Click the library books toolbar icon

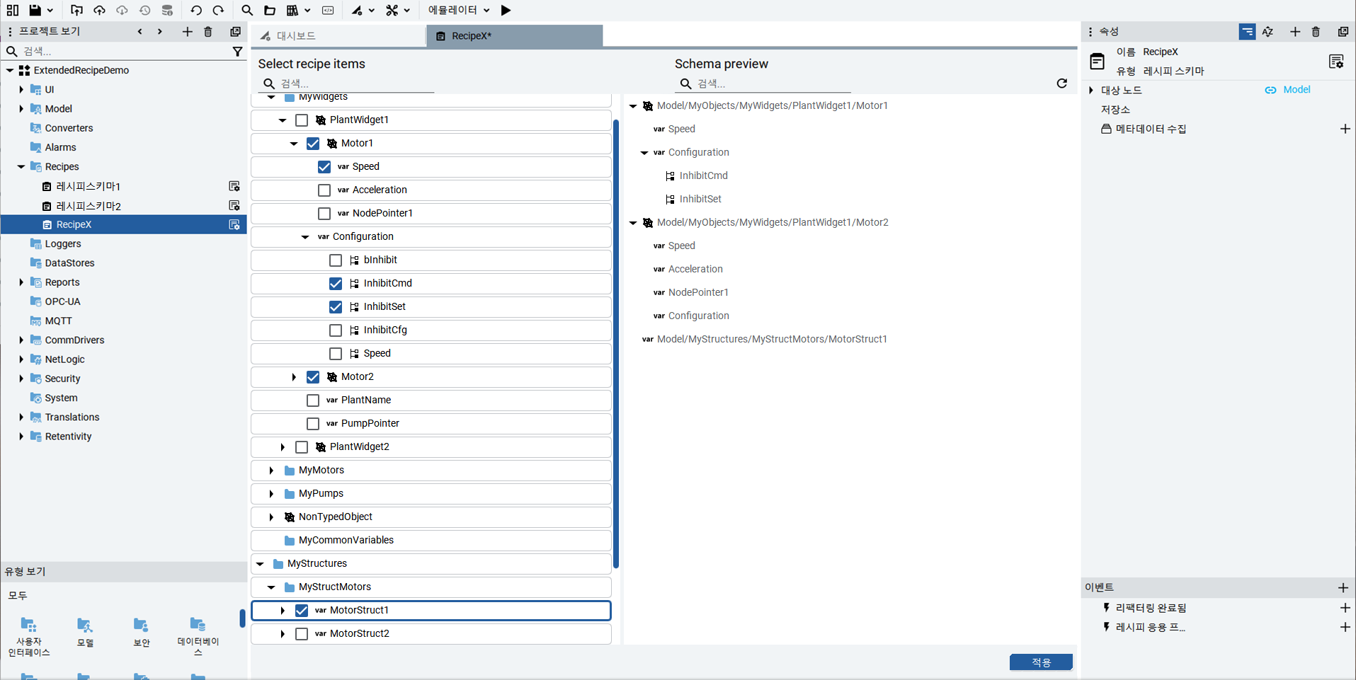click(292, 10)
